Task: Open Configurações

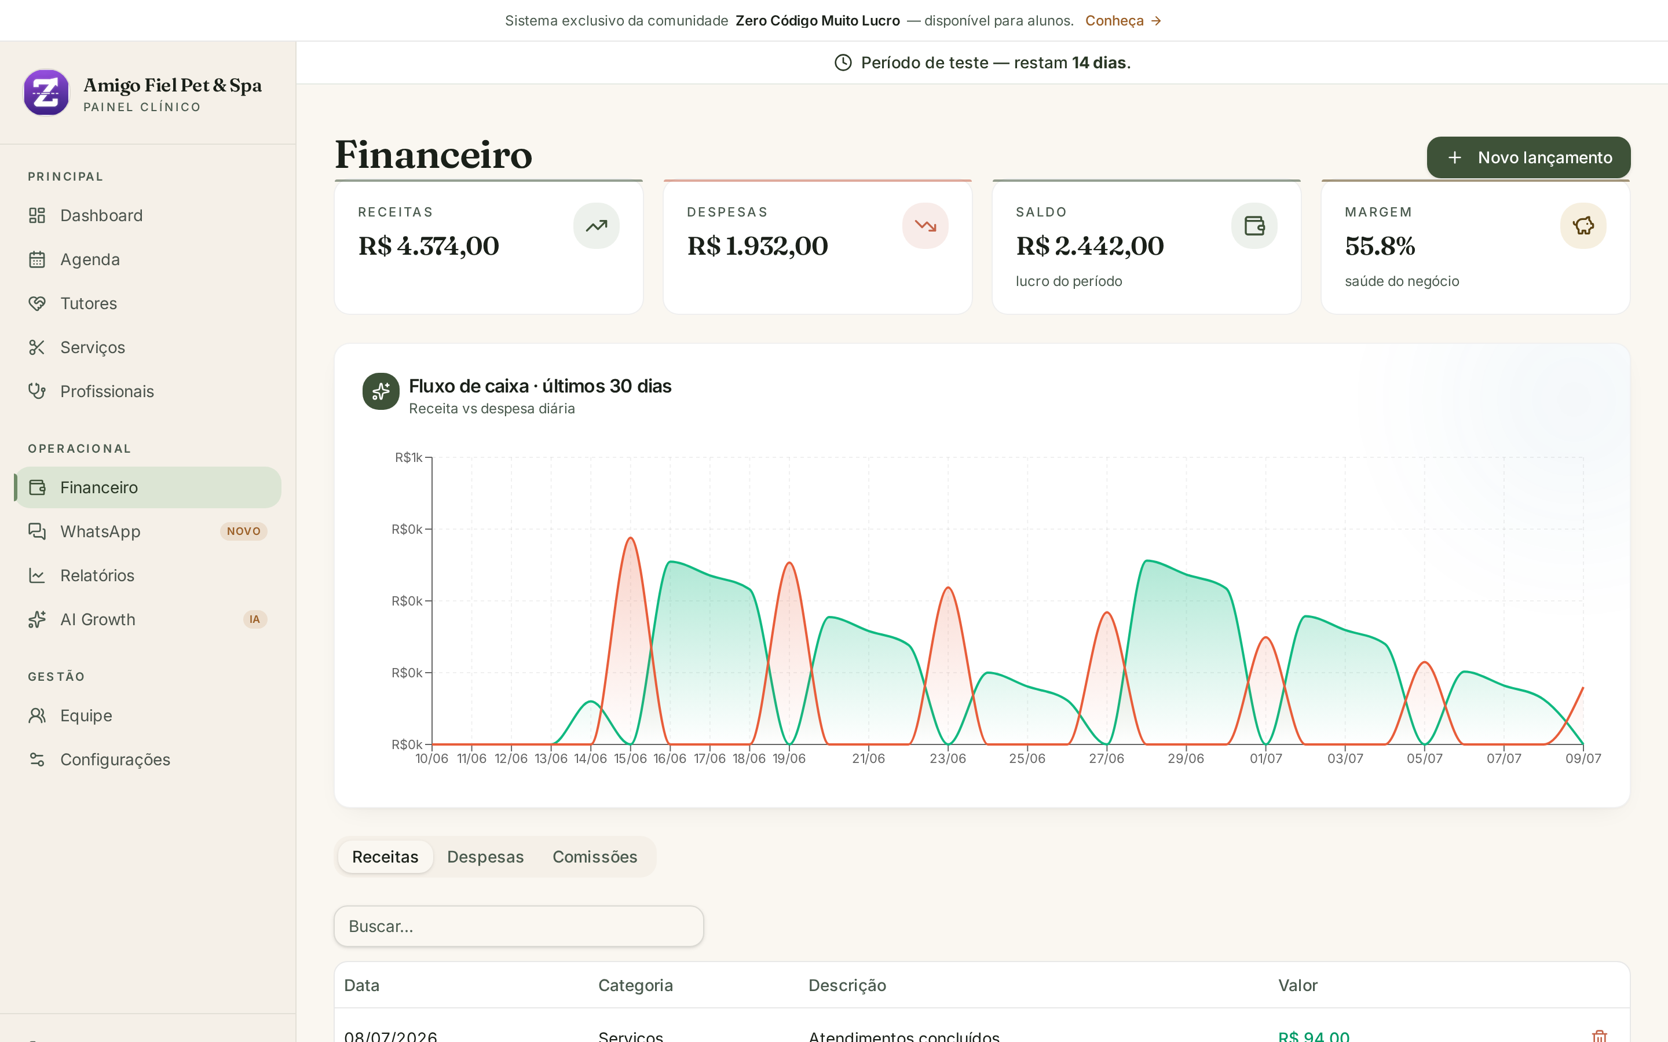Action: (x=148, y=760)
